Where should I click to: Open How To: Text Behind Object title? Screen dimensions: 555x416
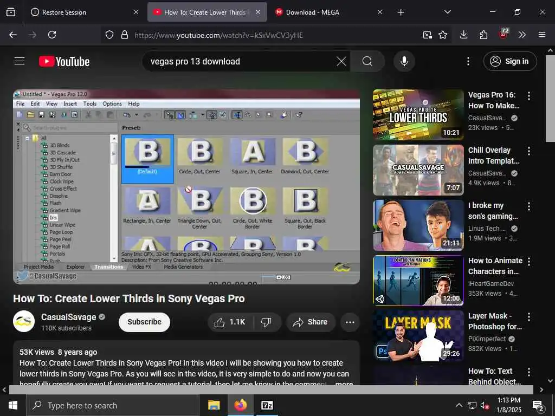(494, 376)
